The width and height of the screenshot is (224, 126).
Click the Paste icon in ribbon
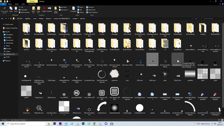[16, 9]
